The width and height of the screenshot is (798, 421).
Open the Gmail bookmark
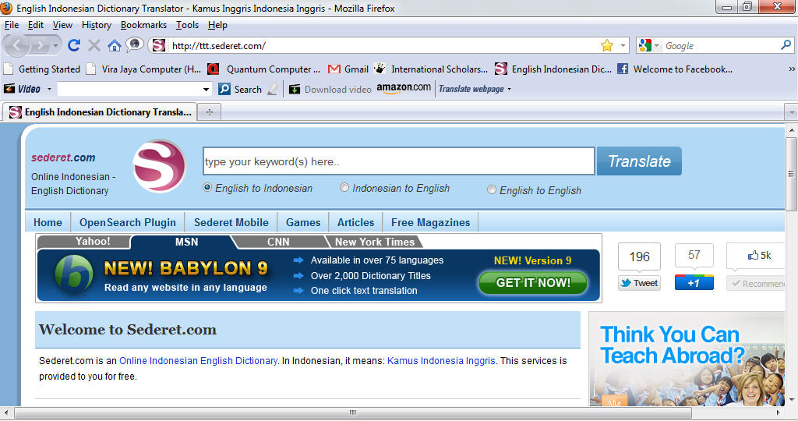click(348, 69)
